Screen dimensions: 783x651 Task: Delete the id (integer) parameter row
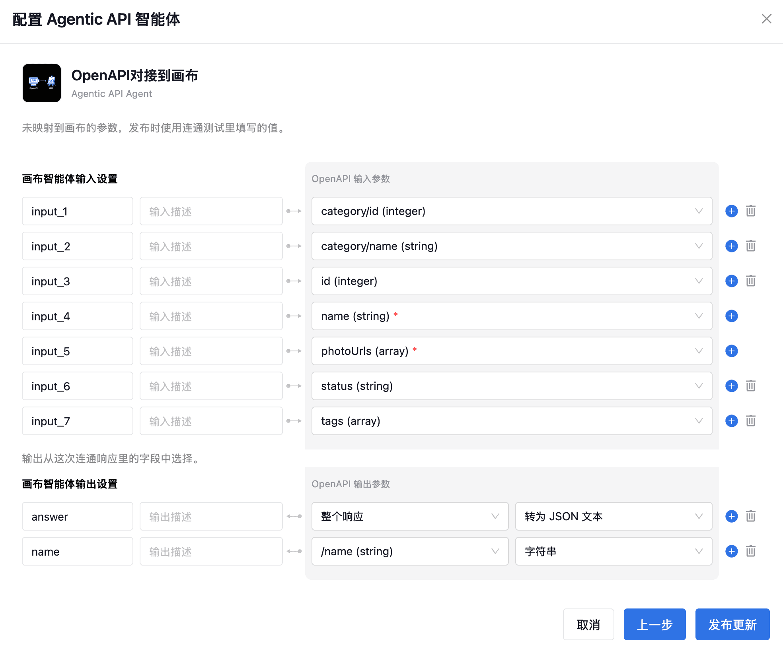[750, 281]
